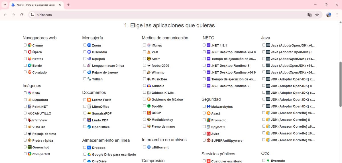Enable the Winamp checkbox
This screenshot has height=163, width=342.
click(x=144, y=72)
